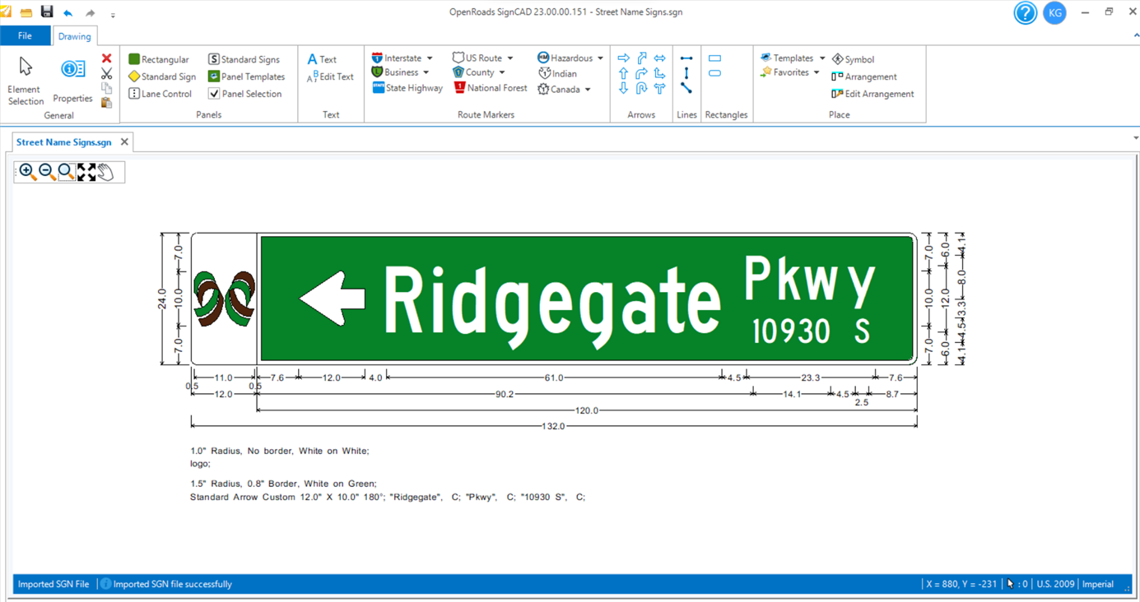1140x602 pixels.
Task: Select the rounded rectangle tool
Action: [x=714, y=73]
